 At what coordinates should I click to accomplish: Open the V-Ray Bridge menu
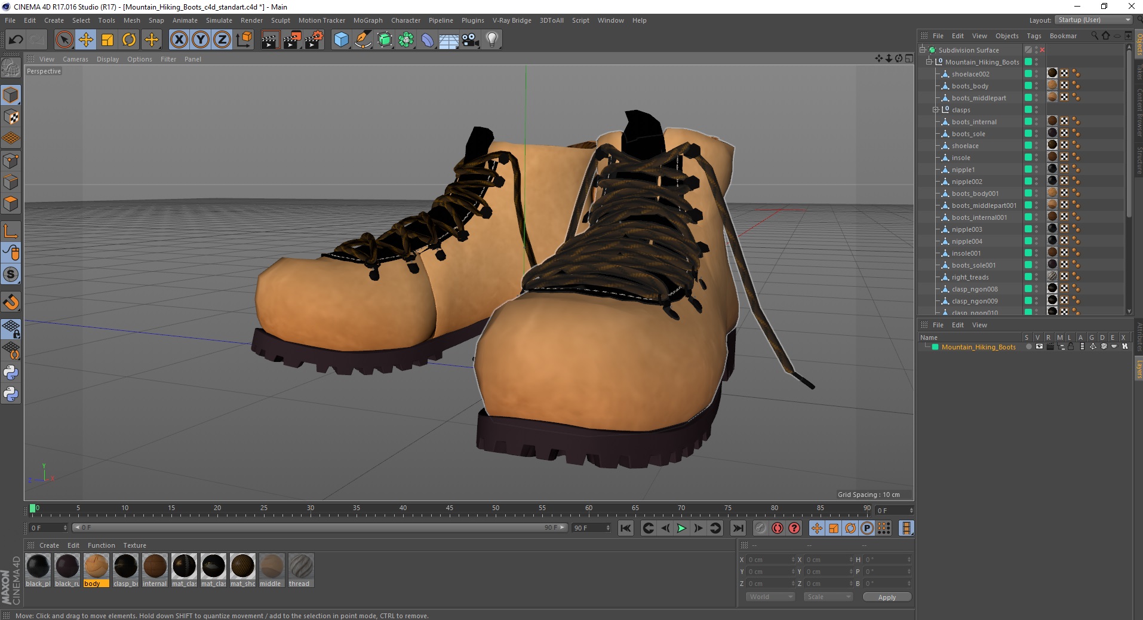tap(512, 20)
